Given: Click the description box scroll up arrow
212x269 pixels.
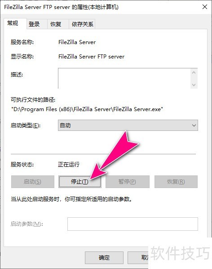Looking at the screenshot, I should pyautogui.click(x=194, y=72).
